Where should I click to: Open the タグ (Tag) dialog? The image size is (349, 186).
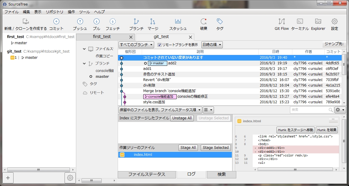click(x=220, y=24)
